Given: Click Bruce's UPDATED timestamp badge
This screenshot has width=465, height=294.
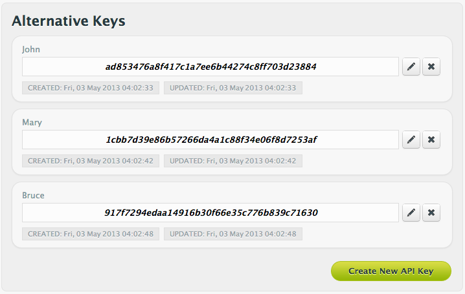Looking at the screenshot, I should tap(232, 234).
